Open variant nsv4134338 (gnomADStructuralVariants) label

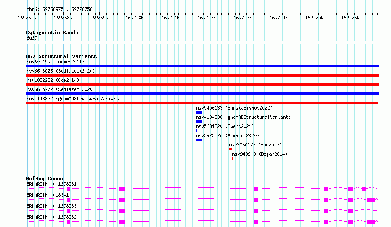click(x=245, y=117)
